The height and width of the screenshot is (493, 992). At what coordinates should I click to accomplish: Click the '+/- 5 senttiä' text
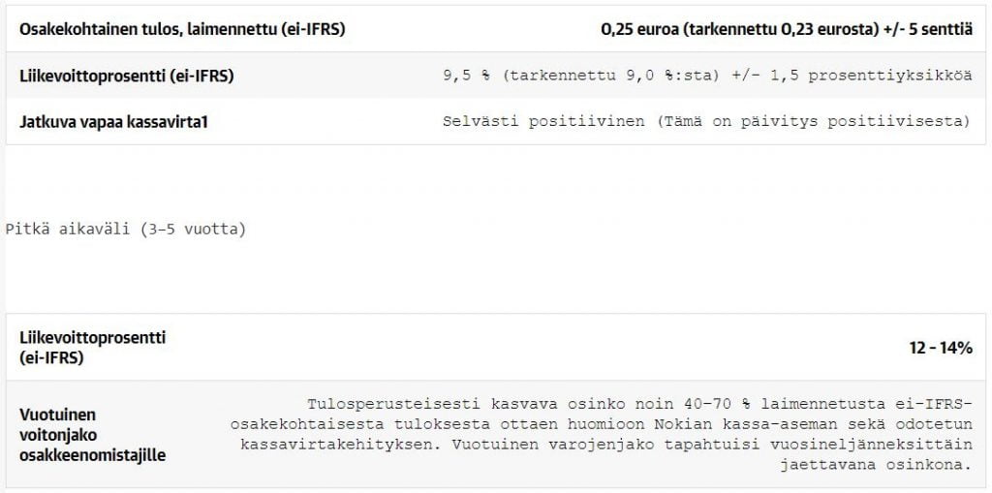point(927,29)
